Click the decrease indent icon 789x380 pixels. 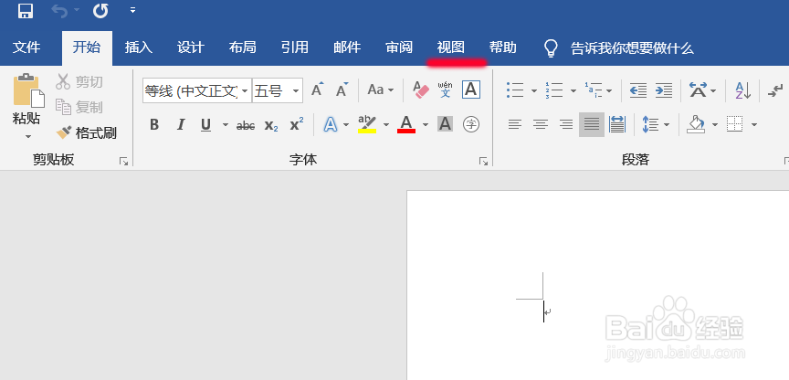(x=638, y=90)
